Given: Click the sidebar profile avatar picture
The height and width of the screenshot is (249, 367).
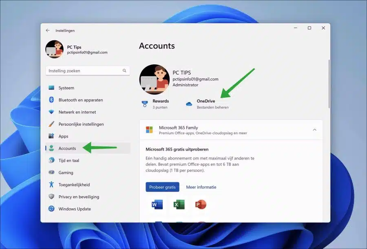Looking at the screenshot, I should pos(54,49).
